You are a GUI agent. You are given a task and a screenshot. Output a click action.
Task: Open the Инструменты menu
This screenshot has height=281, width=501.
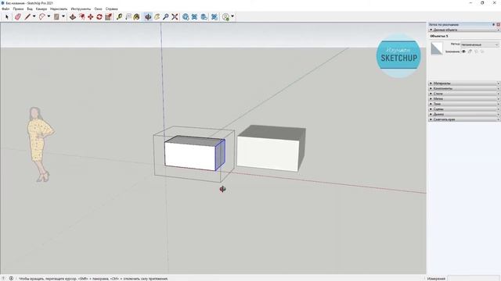pos(81,9)
